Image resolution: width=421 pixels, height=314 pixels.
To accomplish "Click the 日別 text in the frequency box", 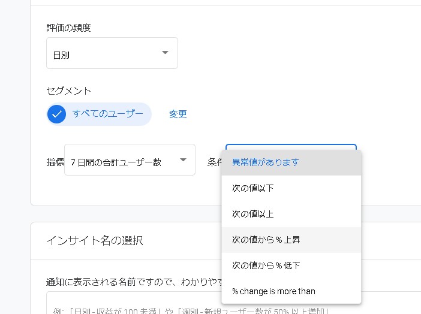I will click(x=62, y=55).
